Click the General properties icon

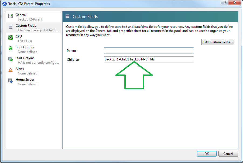click(10, 16)
